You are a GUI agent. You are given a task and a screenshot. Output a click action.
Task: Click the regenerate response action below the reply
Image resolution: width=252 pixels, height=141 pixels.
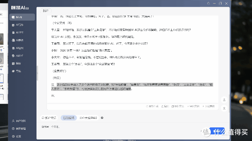(152, 106)
